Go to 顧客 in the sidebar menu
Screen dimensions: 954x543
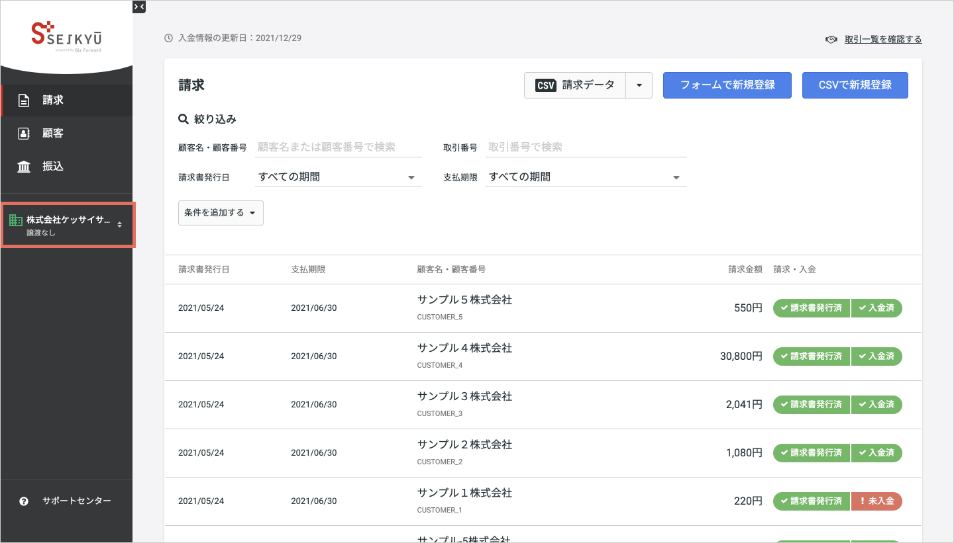tap(53, 134)
